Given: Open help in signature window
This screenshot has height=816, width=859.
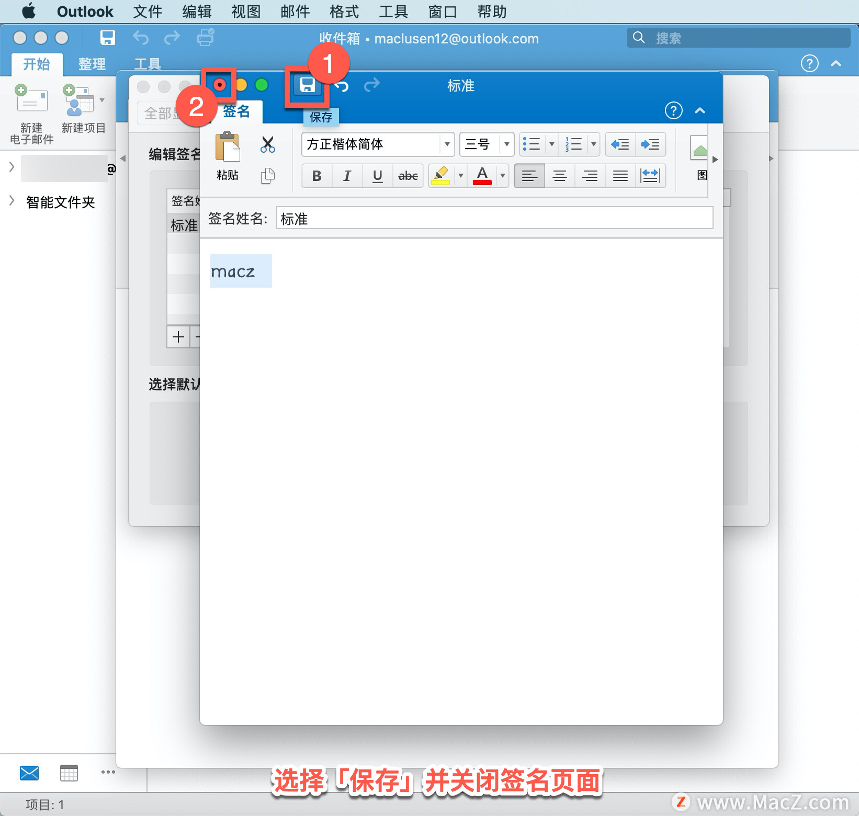Looking at the screenshot, I should pyautogui.click(x=673, y=110).
